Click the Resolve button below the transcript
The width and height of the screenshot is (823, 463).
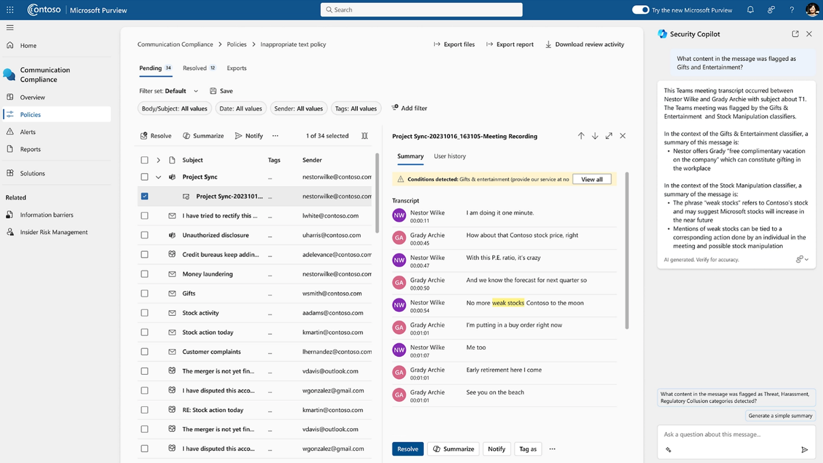click(x=407, y=449)
